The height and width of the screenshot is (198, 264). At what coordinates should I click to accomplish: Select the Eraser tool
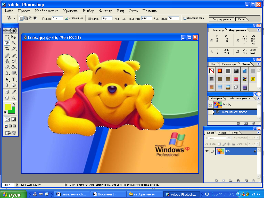pyautogui.click(x=7, y=67)
